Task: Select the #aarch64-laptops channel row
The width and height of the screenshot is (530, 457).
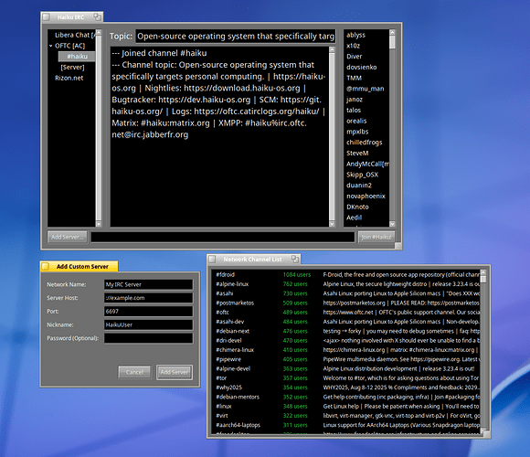Action: point(345,425)
